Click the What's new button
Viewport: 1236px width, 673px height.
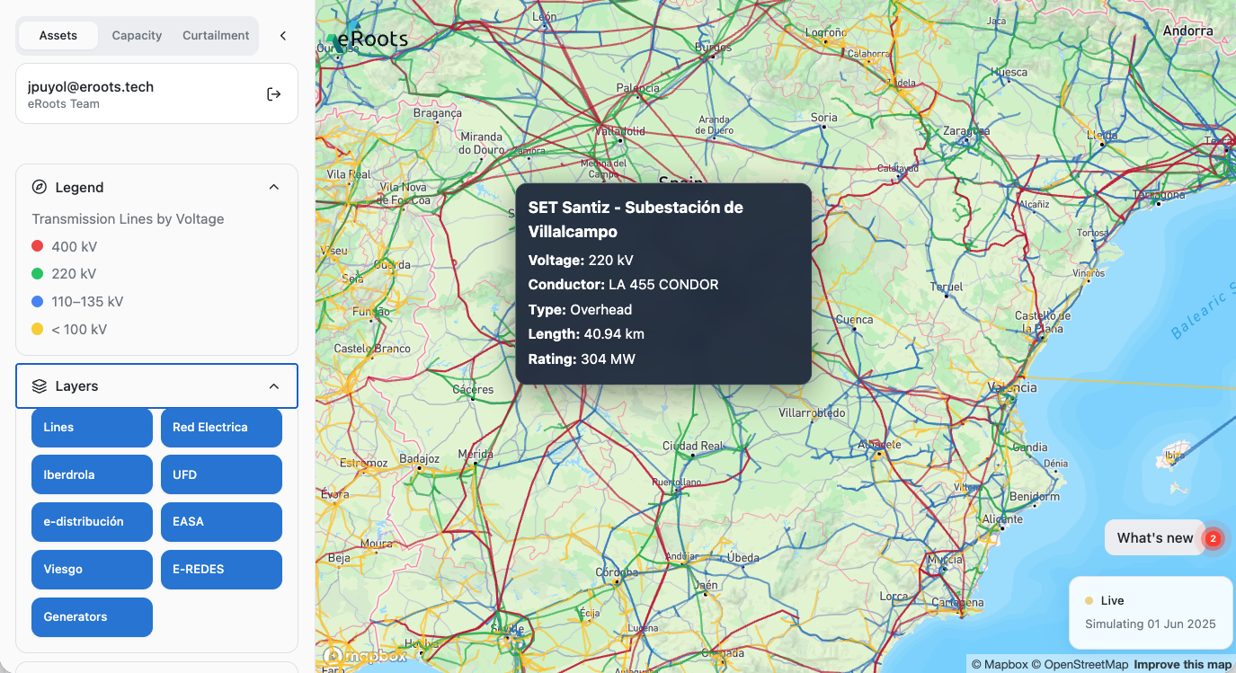[x=1154, y=537]
